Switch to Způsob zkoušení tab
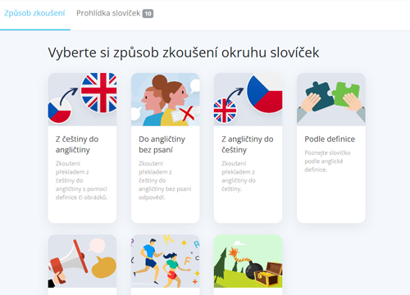This screenshot has height=295, width=410. [34, 13]
